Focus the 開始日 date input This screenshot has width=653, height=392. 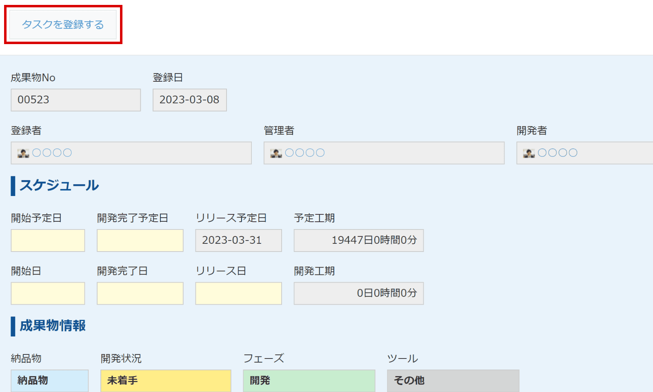pos(48,294)
